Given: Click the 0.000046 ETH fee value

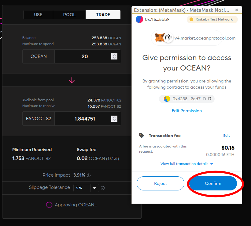Looking at the screenshot, I should 220,155.
